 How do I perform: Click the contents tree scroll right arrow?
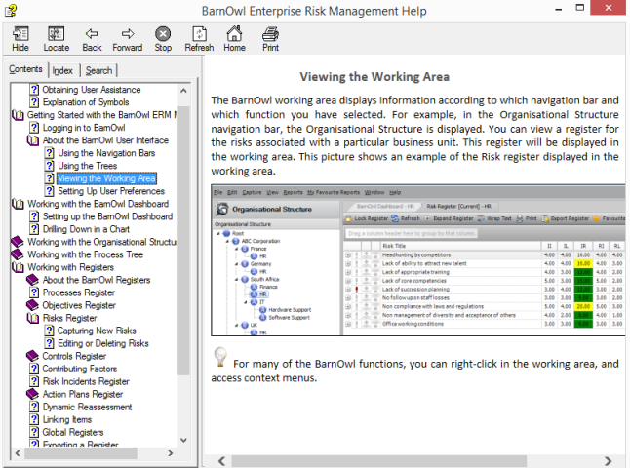tap(171, 453)
